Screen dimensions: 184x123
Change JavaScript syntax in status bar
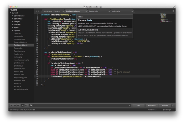pos(167,110)
